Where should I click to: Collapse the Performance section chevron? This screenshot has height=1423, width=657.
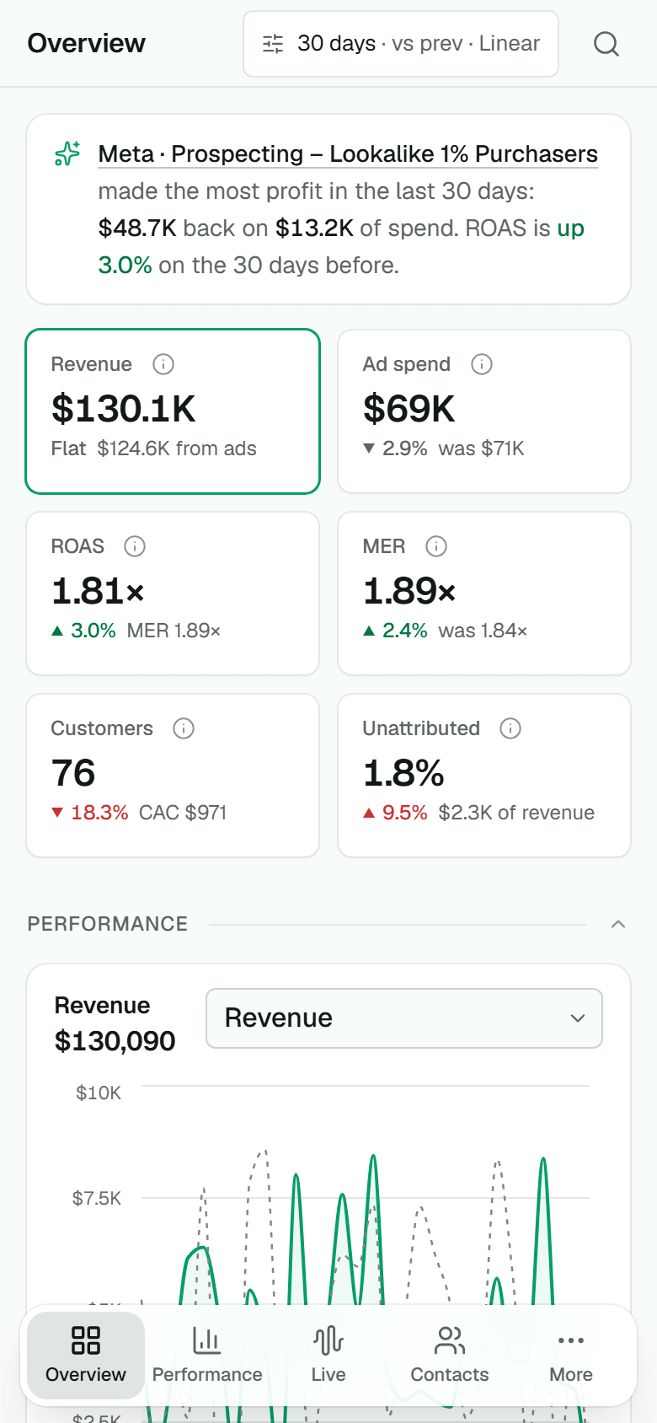click(x=618, y=924)
